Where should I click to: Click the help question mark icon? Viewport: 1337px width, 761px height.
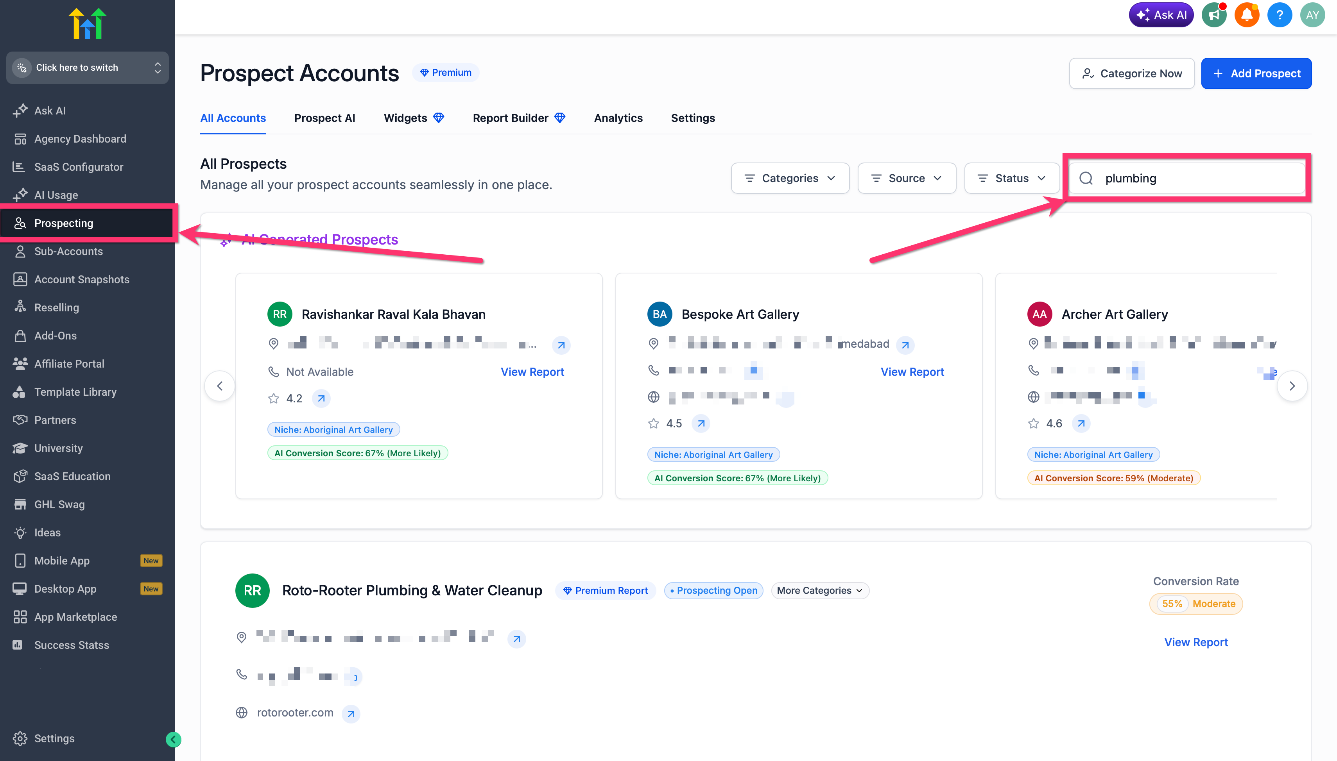click(1279, 14)
